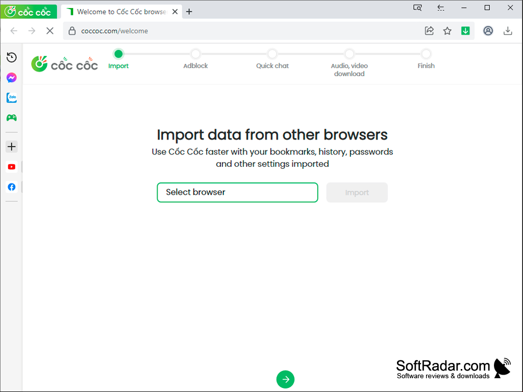The image size is (523, 392).
Task: Click the green next arrow button
Action: click(286, 379)
